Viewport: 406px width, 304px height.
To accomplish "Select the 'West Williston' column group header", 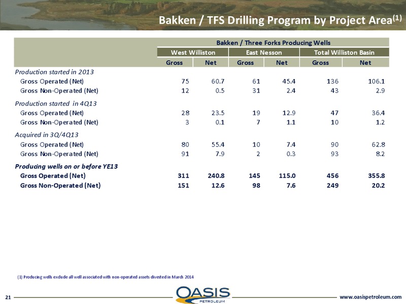I will [x=193, y=53].
